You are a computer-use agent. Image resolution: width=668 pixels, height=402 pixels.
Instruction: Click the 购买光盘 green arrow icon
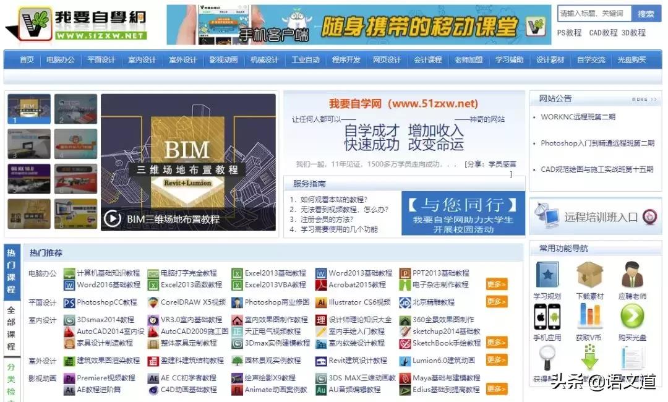click(x=632, y=318)
